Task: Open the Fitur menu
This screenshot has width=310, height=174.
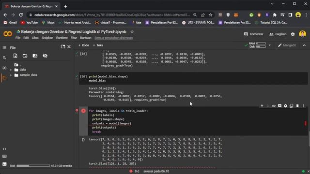Action: (74, 38)
